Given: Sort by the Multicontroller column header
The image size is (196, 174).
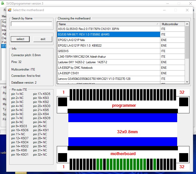Looking at the screenshot, I should tap(172, 24).
